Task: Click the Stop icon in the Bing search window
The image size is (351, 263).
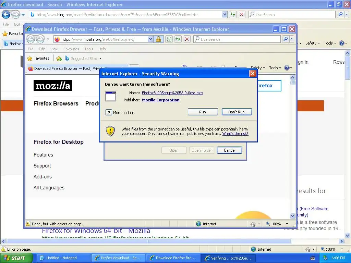Action: 242,14
